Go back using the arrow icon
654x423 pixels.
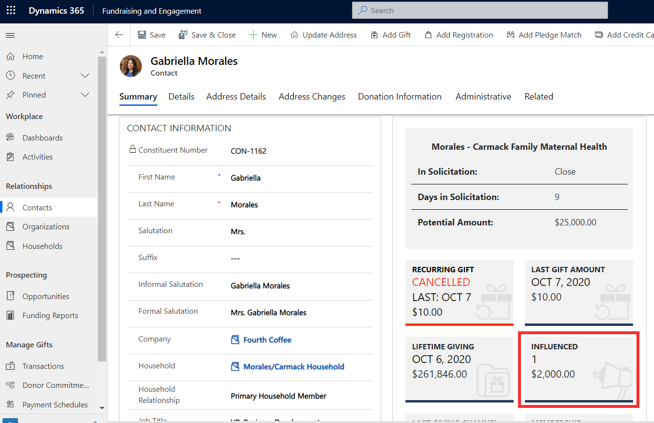click(x=119, y=35)
